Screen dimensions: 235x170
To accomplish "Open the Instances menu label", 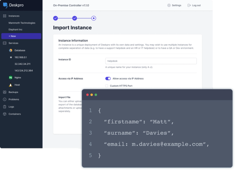I will [x=14, y=16].
